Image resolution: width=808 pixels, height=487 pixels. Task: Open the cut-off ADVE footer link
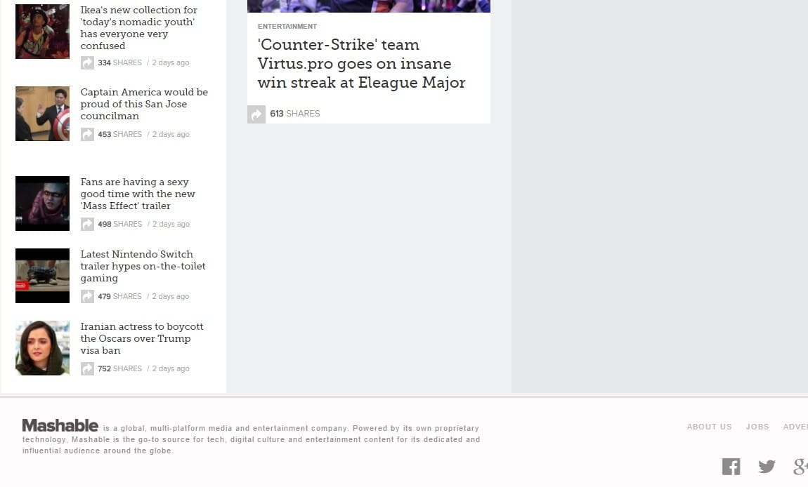coord(795,427)
